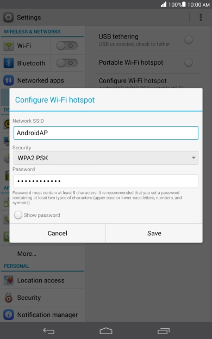The width and height of the screenshot is (212, 339).
Task: Tap the Cancel button
Action: click(58, 233)
